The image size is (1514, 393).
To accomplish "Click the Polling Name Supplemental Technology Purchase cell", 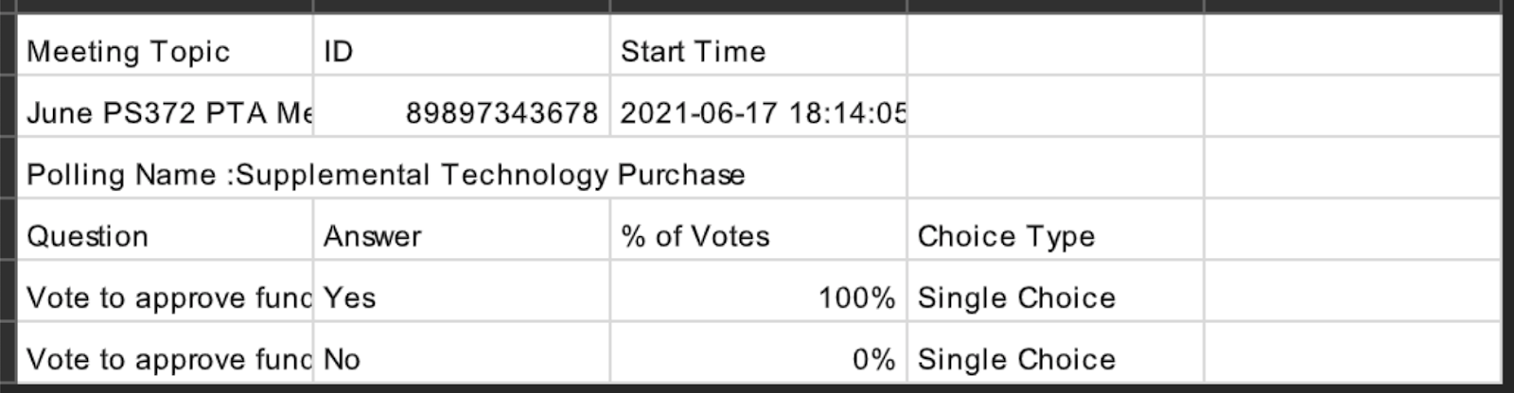I will (x=461, y=167).
